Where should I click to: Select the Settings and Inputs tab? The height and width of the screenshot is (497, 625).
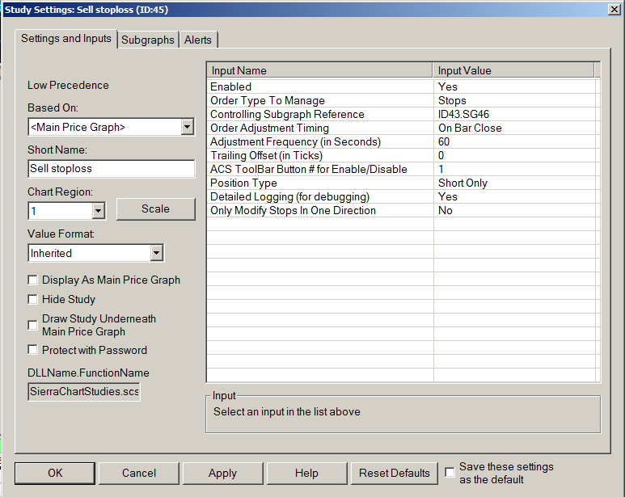[66, 39]
